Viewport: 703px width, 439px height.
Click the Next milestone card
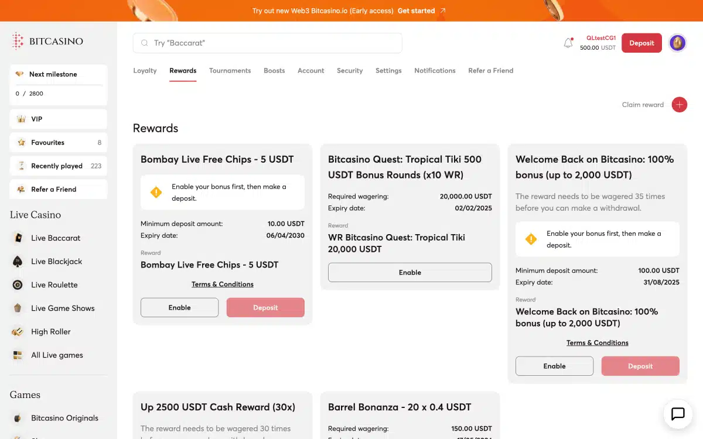59,84
